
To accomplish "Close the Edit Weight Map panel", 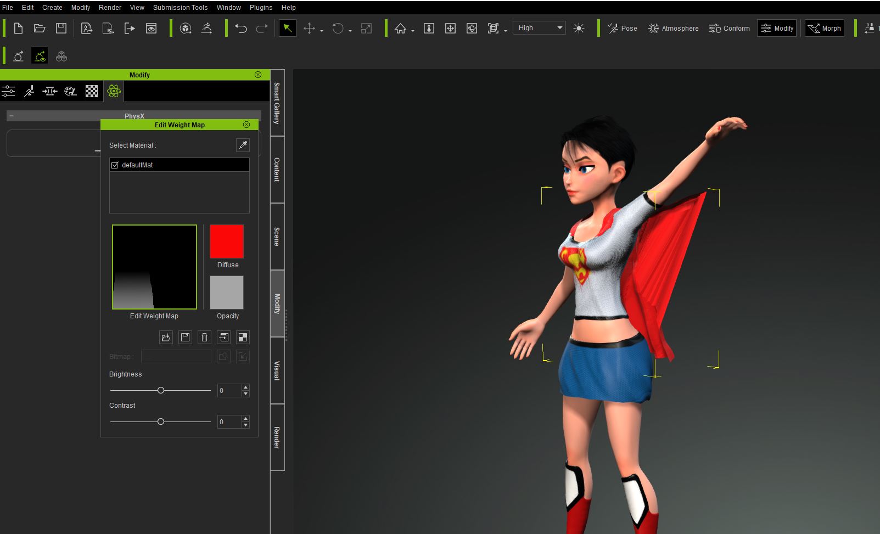I will (x=246, y=125).
